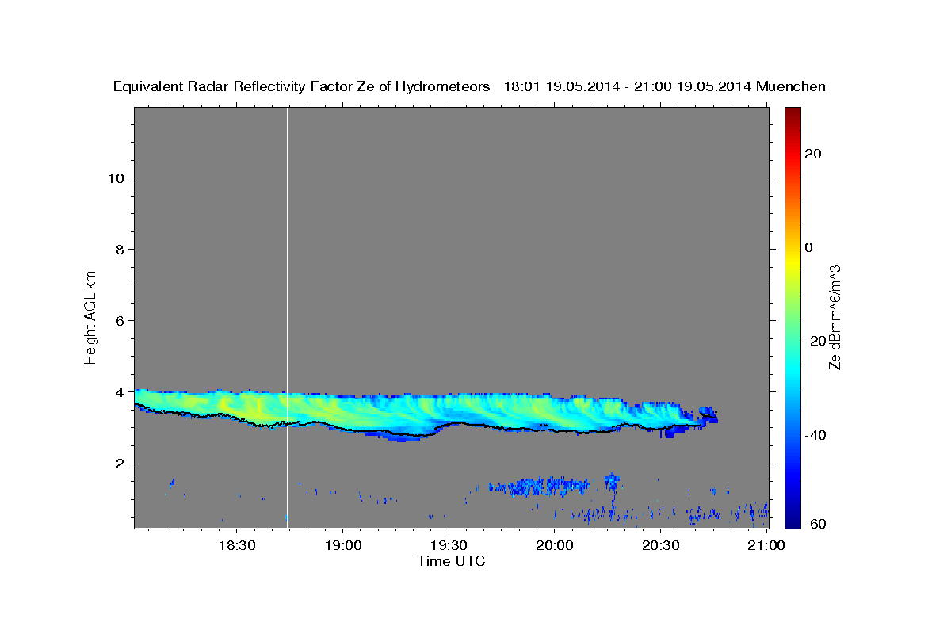Click the 18:30 time tick label

pos(236,545)
